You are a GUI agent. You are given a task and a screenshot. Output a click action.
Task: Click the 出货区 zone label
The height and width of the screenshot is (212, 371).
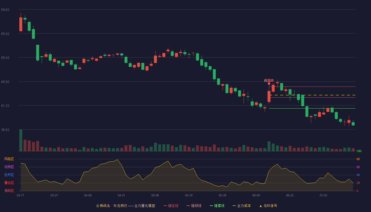pyautogui.click(x=9, y=167)
